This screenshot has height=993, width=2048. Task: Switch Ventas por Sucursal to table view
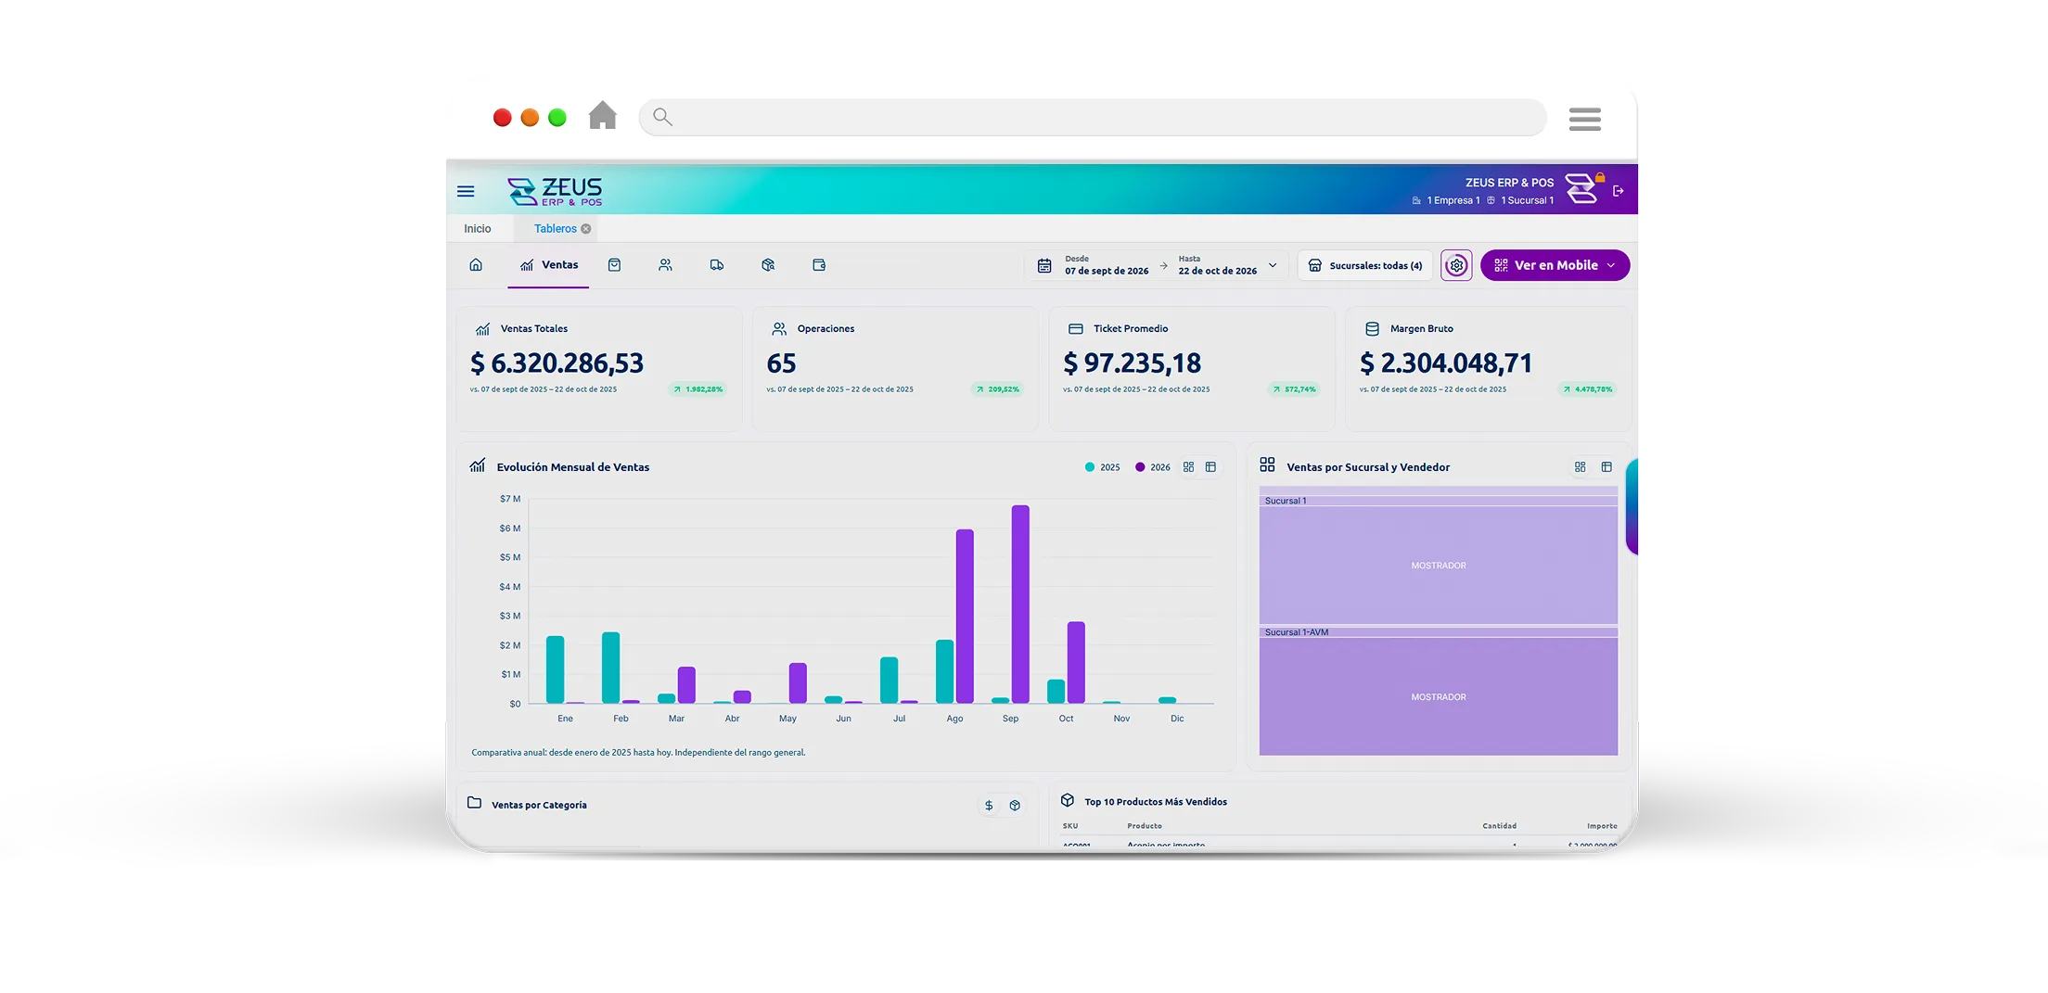click(1606, 467)
